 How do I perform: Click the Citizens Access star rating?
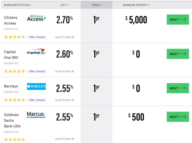point(15,37)
